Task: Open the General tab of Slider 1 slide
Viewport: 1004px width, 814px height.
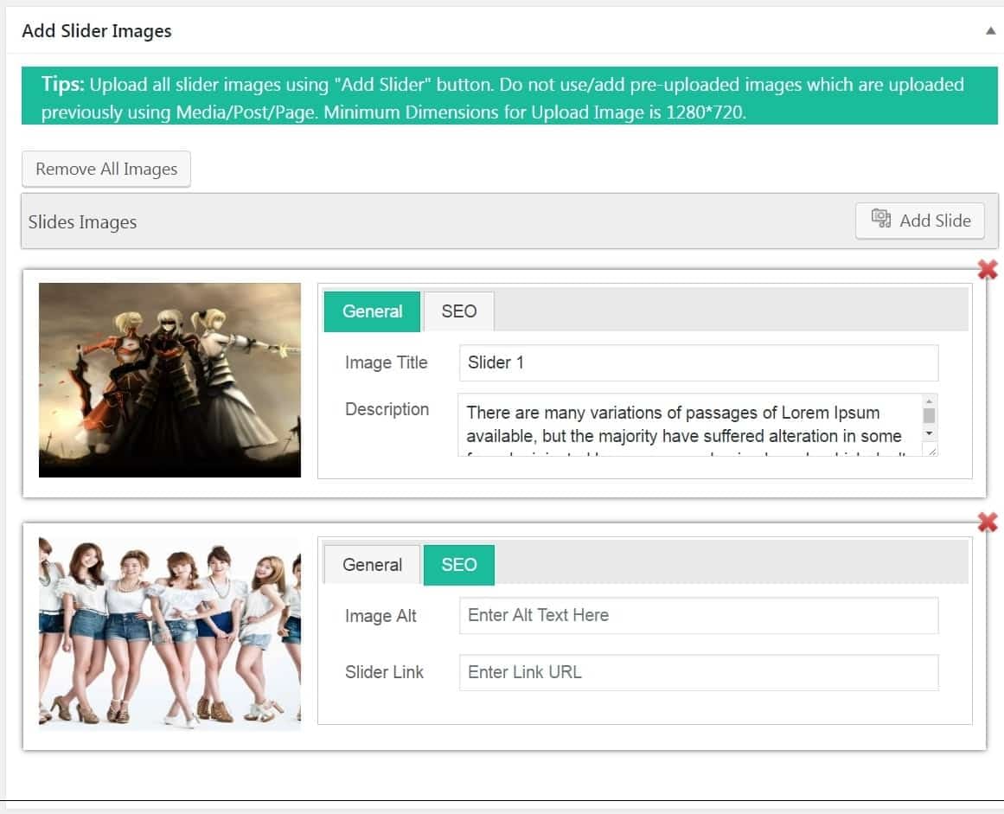Action: (x=372, y=311)
